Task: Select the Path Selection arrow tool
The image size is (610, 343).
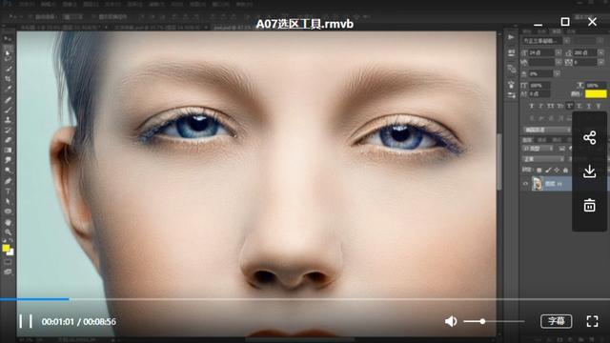Action: (x=8, y=201)
